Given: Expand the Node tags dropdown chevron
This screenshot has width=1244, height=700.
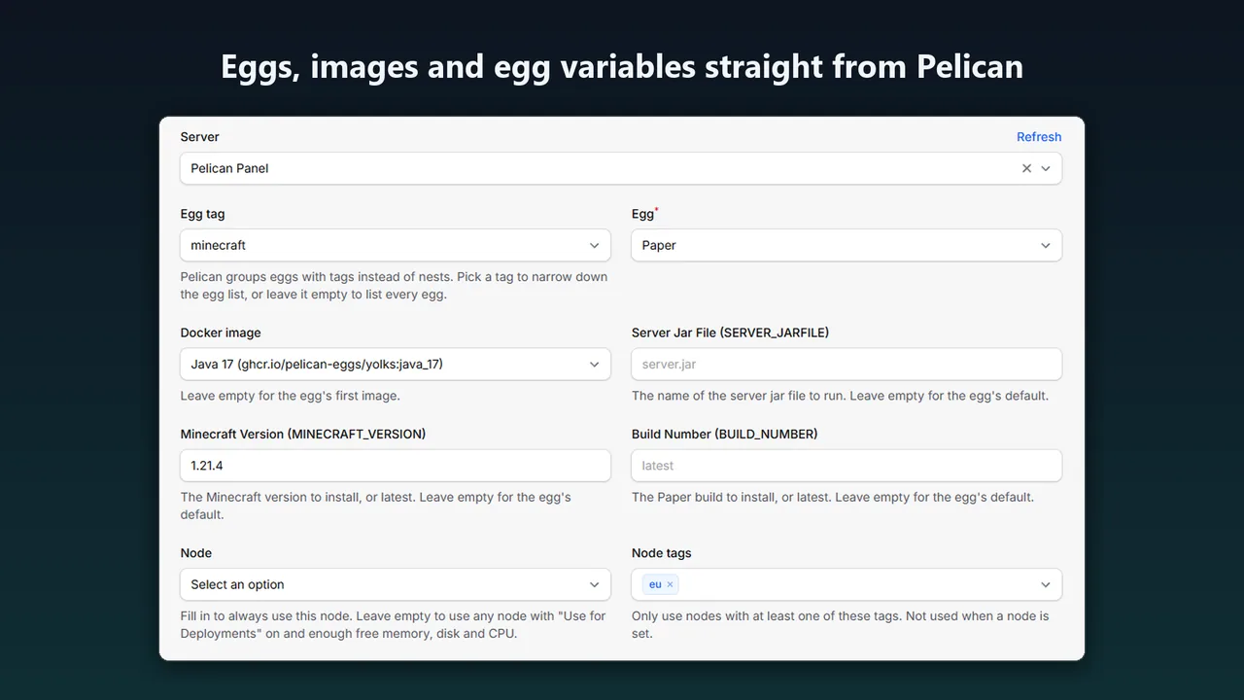Looking at the screenshot, I should 1046,584.
